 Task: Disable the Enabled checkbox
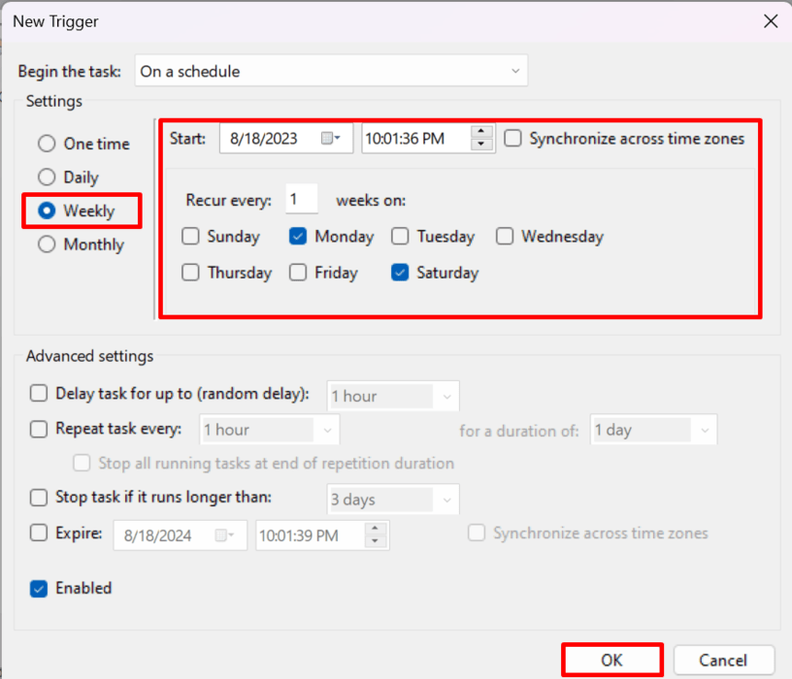tap(38, 588)
